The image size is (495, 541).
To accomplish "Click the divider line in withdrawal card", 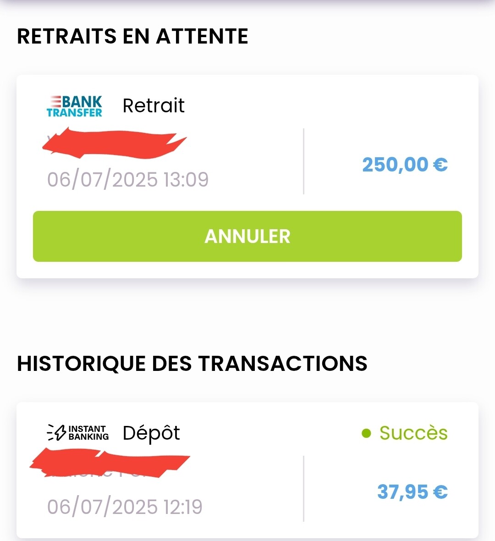I will [303, 161].
